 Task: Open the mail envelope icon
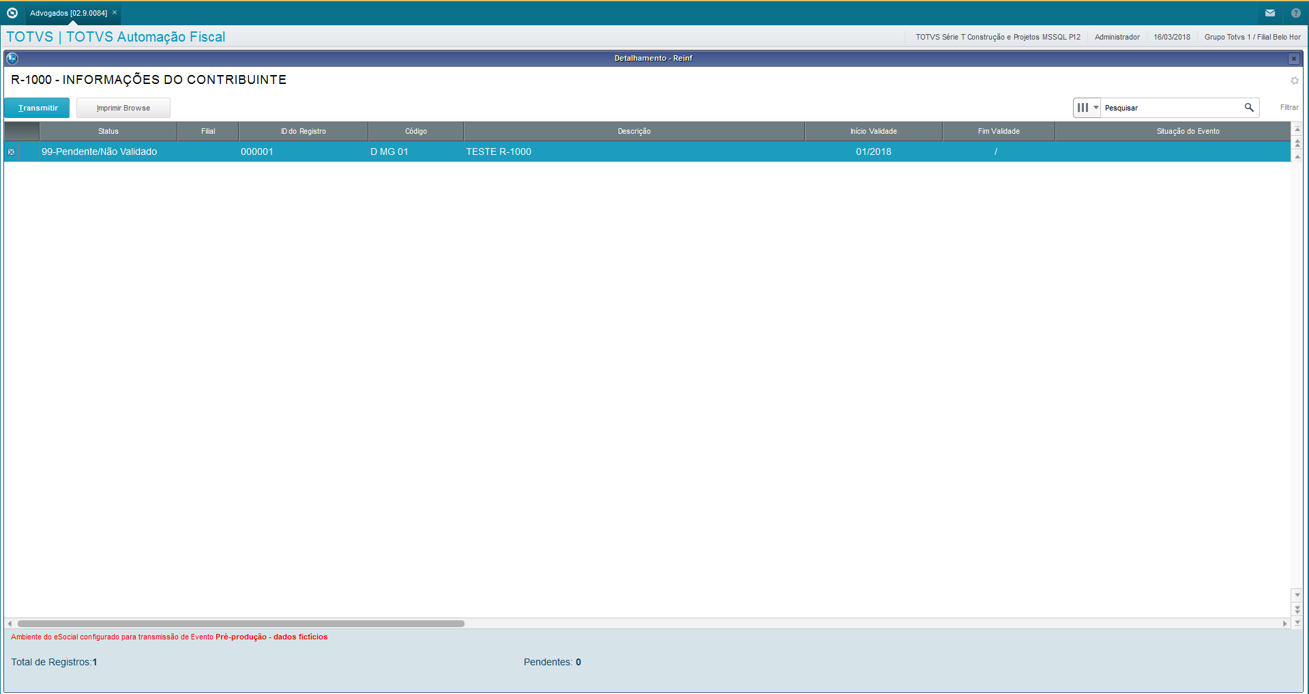[x=1270, y=13]
